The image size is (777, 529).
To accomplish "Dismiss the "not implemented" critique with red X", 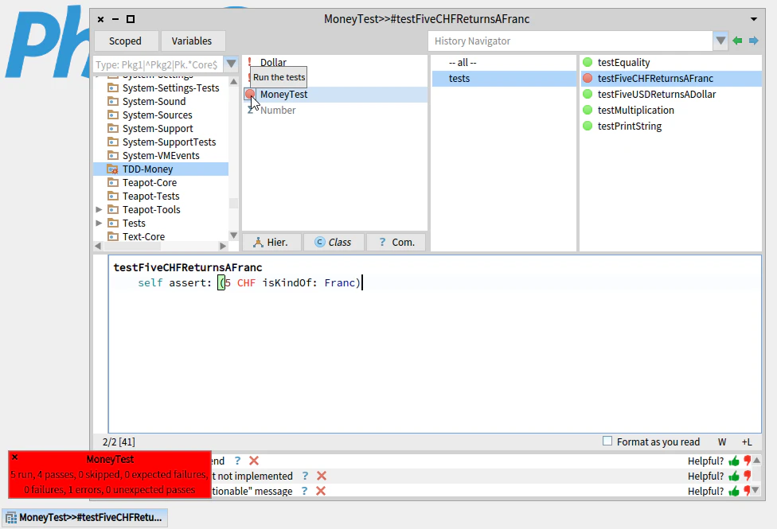I will [322, 476].
